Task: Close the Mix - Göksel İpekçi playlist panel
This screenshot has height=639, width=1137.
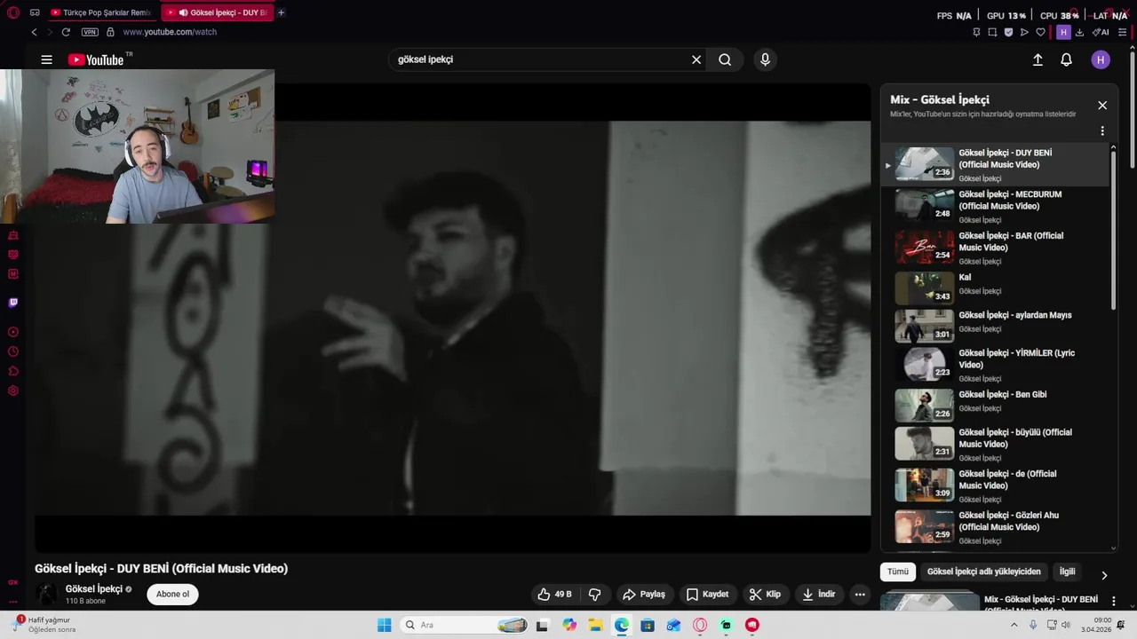Action: point(1102,106)
